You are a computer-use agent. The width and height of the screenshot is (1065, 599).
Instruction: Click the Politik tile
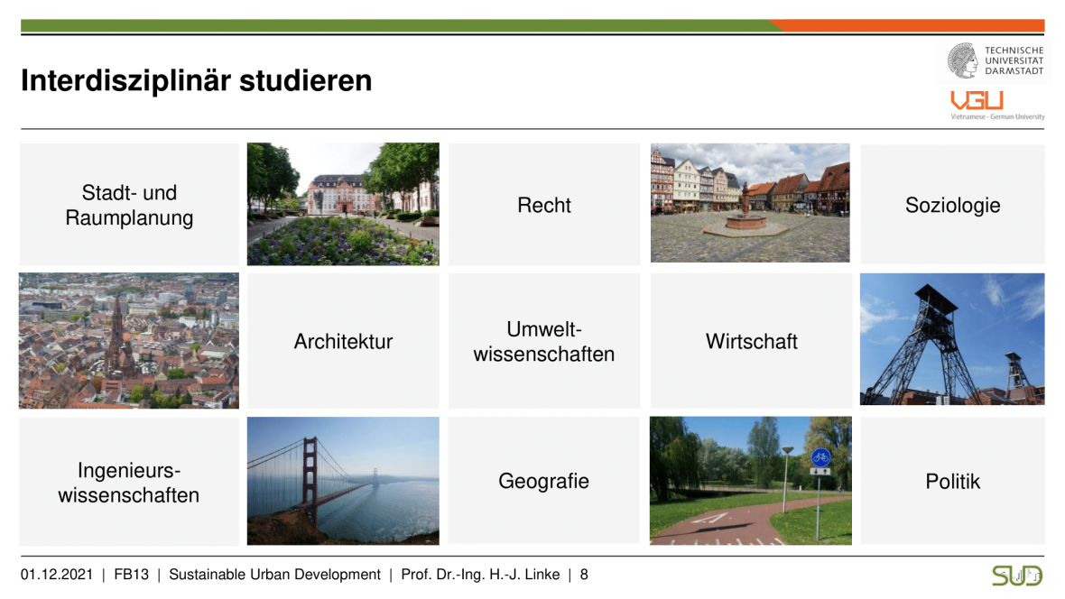[952, 481]
